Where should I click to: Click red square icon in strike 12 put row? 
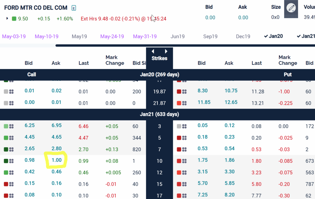[179, 173]
